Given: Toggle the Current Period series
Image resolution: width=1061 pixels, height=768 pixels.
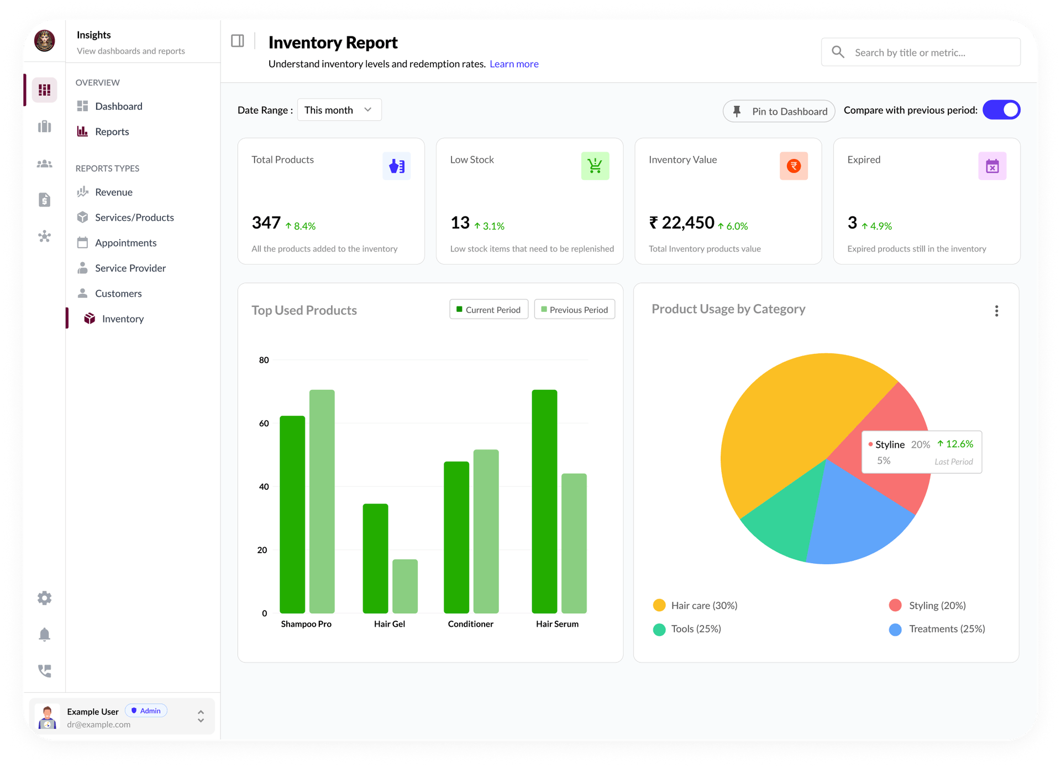Looking at the screenshot, I should tap(489, 309).
